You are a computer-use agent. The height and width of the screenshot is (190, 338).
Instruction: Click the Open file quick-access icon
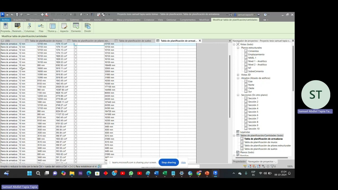tap(12, 15)
